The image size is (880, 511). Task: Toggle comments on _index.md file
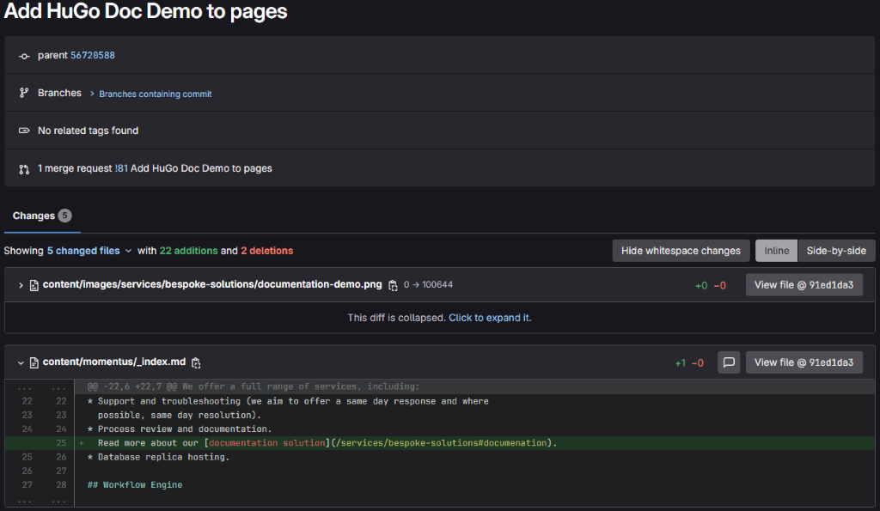tap(729, 362)
